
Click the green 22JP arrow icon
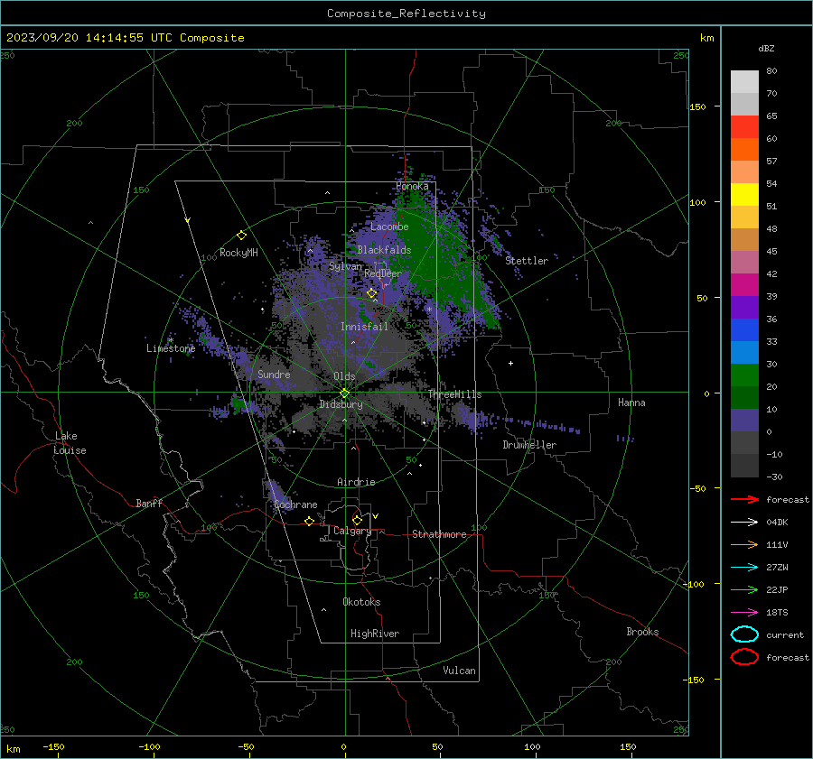(x=744, y=589)
